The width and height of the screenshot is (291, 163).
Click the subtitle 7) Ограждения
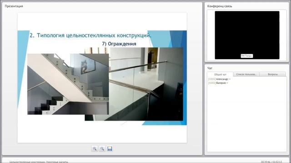tap(119, 44)
